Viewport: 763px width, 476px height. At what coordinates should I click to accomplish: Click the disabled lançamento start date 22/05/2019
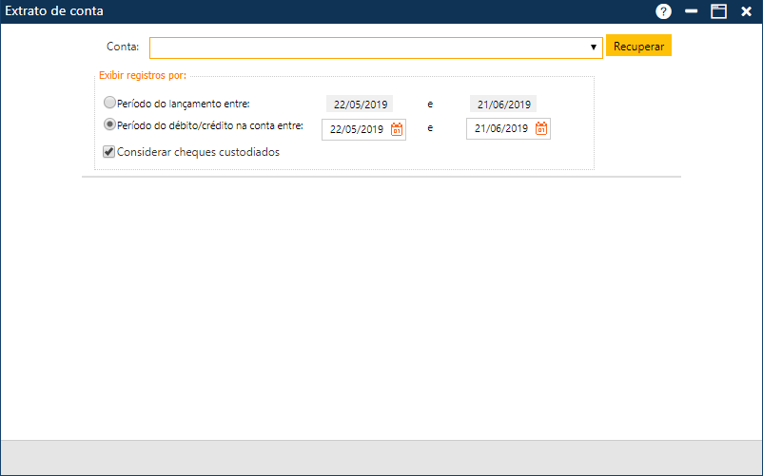359,105
